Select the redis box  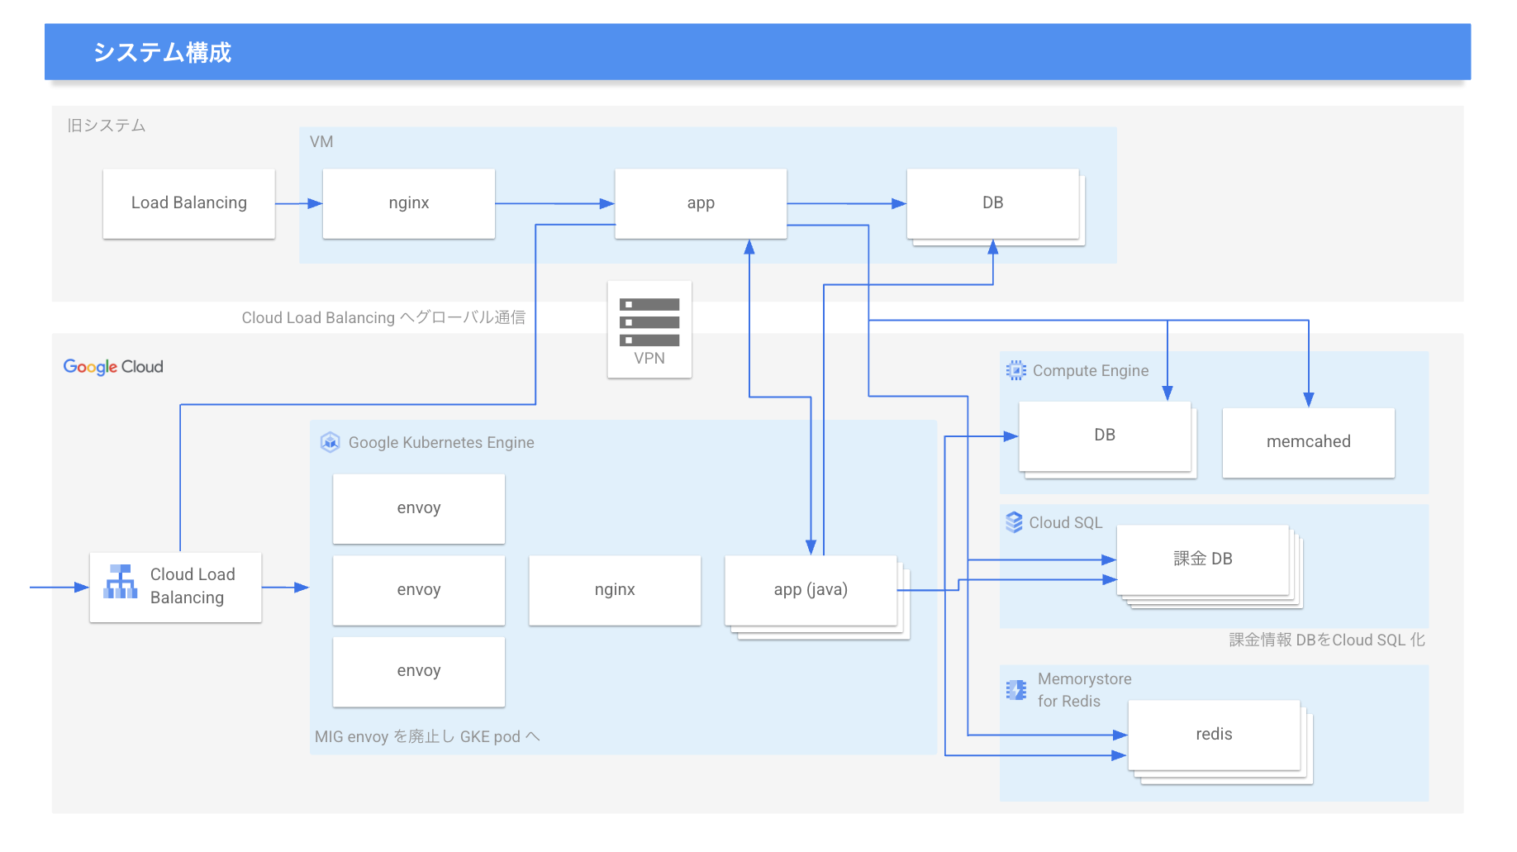coord(1215,735)
